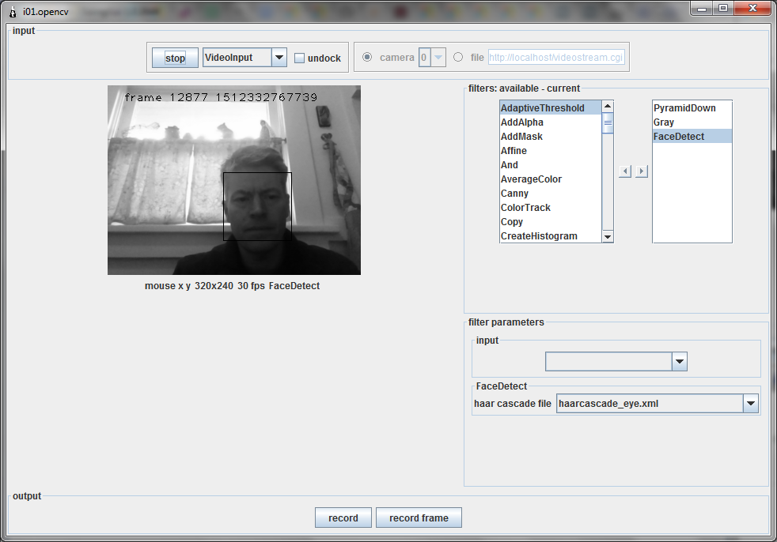Click the stop capture button
This screenshot has height=542, width=777.
pyautogui.click(x=175, y=58)
